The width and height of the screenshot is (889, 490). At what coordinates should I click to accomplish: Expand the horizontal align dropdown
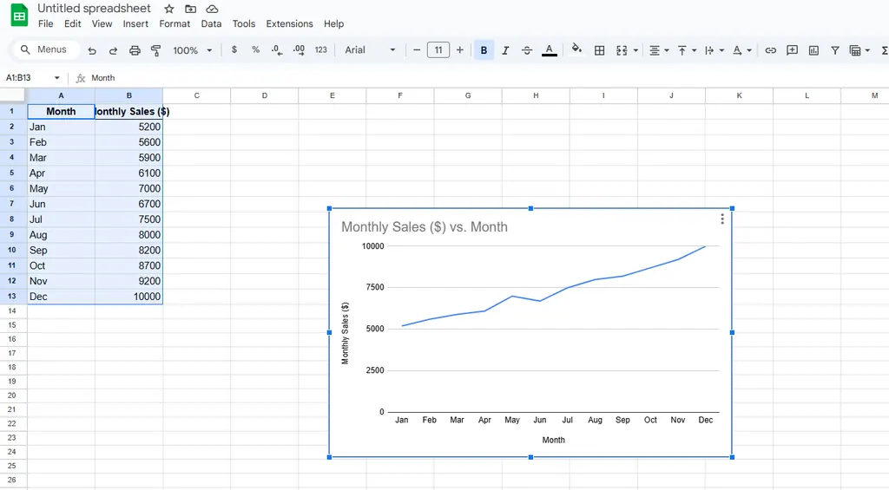pos(660,50)
